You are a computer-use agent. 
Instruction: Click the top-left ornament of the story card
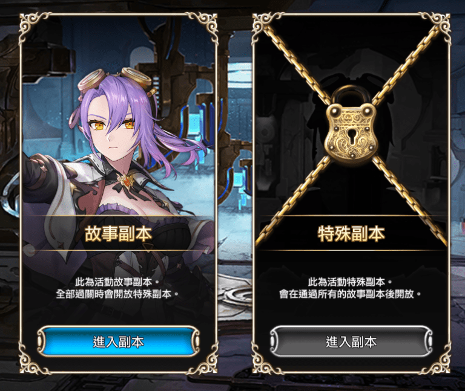pyautogui.click(x=33, y=27)
